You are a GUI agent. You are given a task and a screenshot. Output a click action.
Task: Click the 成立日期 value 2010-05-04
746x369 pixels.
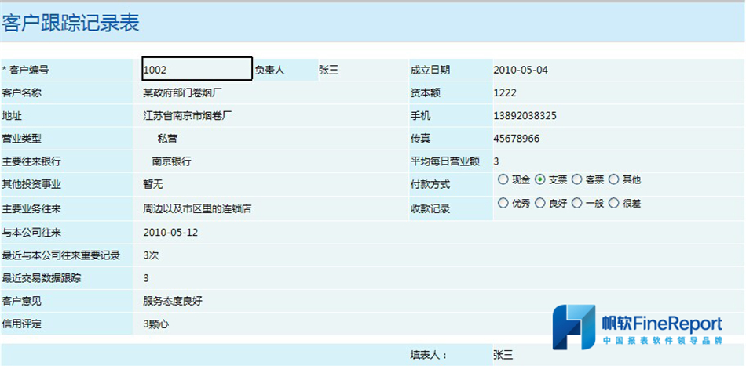tap(521, 71)
